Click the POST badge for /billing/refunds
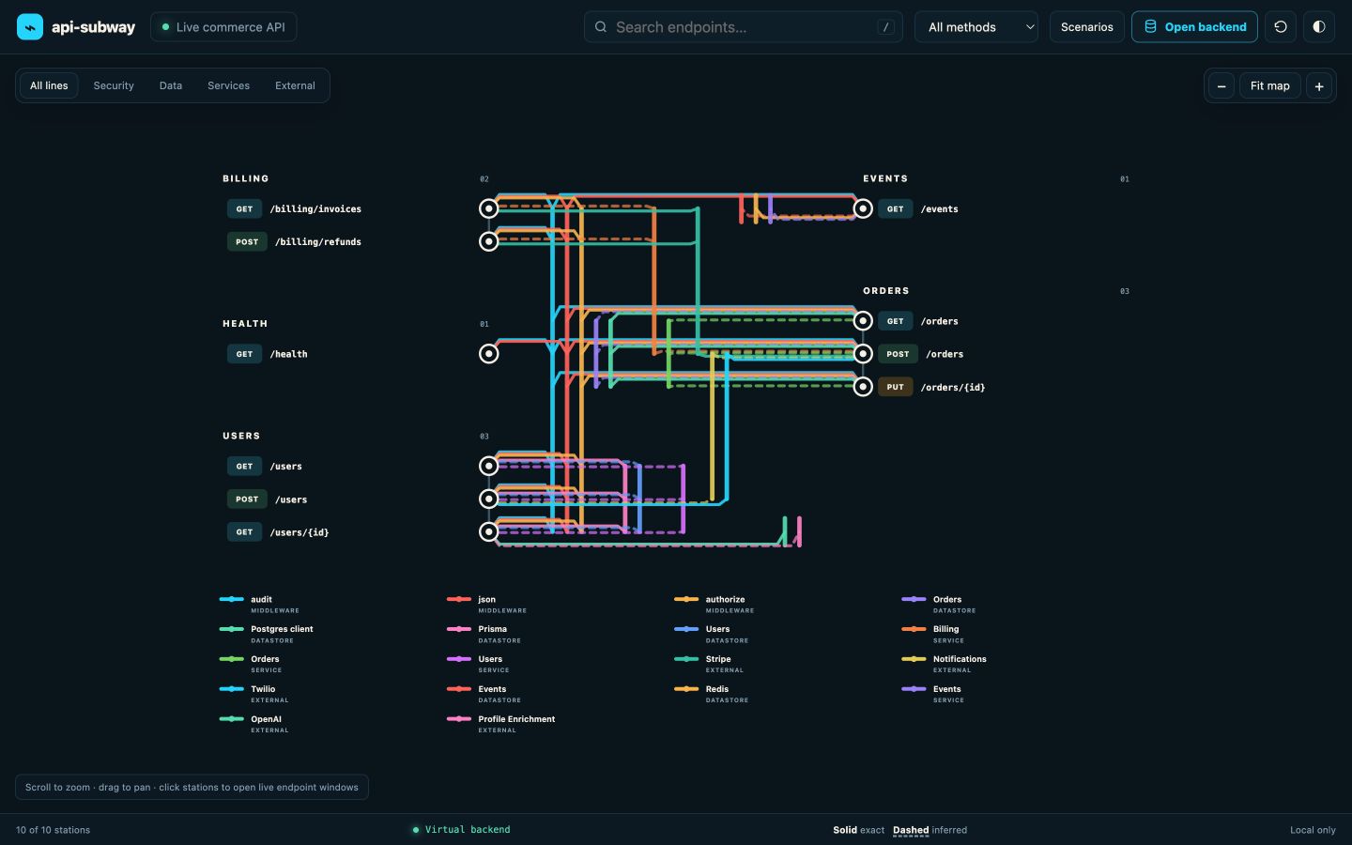This screenshot has width=1352, height=845. [x=247, y=241]
